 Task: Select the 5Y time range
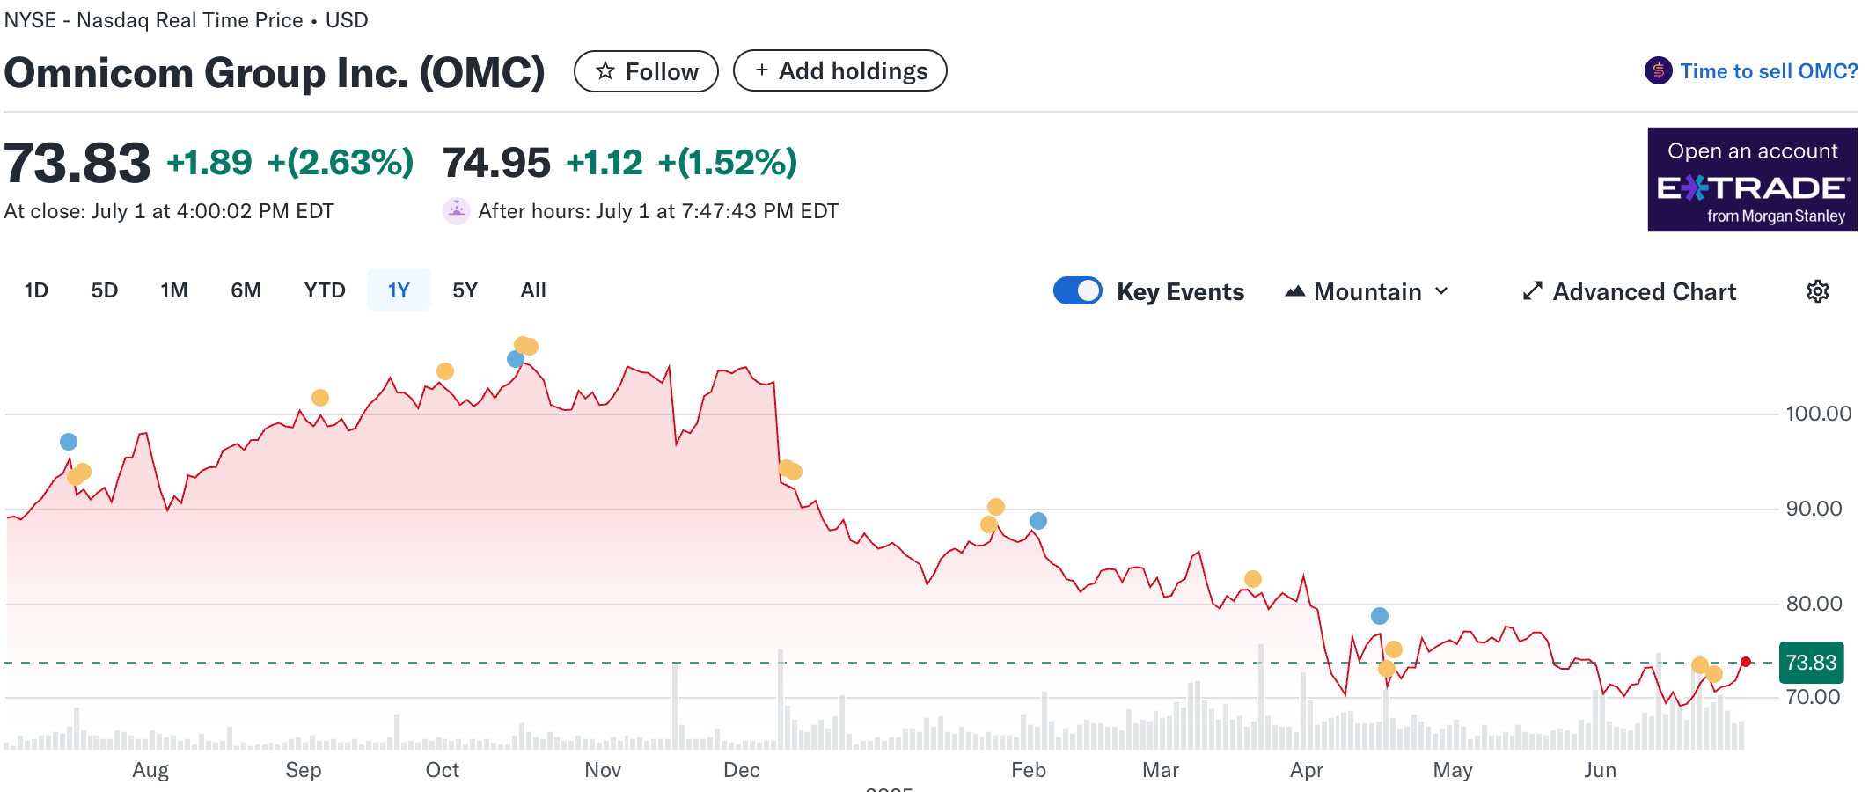[465, 290]
